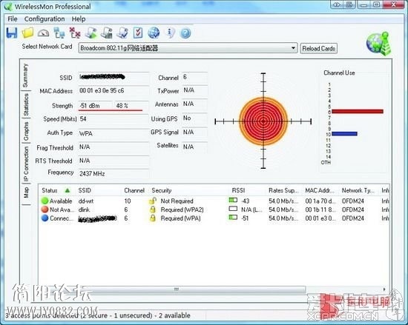The height and width of the screenshot is (325, 408).
Task: Select the dd-wrt network row
Action: point(214,201)
